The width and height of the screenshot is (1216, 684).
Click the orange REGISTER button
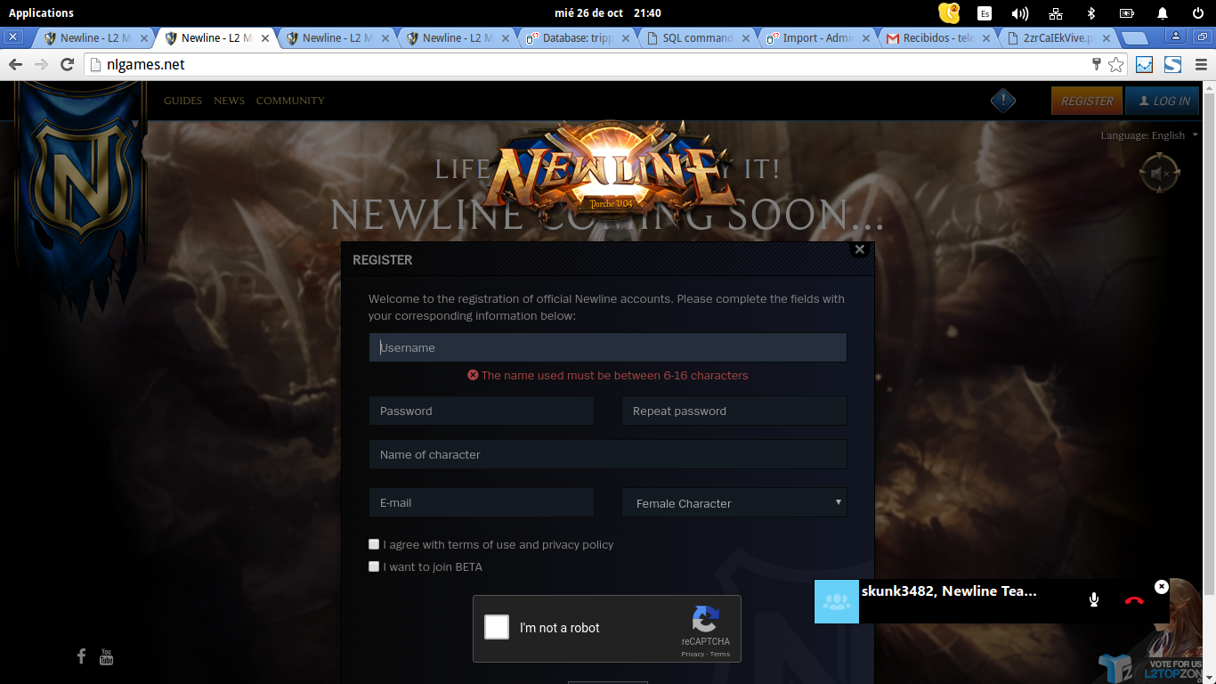pos(1087,101)
